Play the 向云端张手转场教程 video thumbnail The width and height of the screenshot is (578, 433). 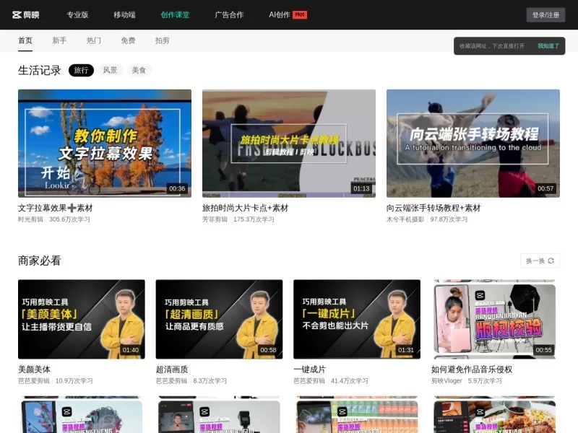tap(473, 142)
